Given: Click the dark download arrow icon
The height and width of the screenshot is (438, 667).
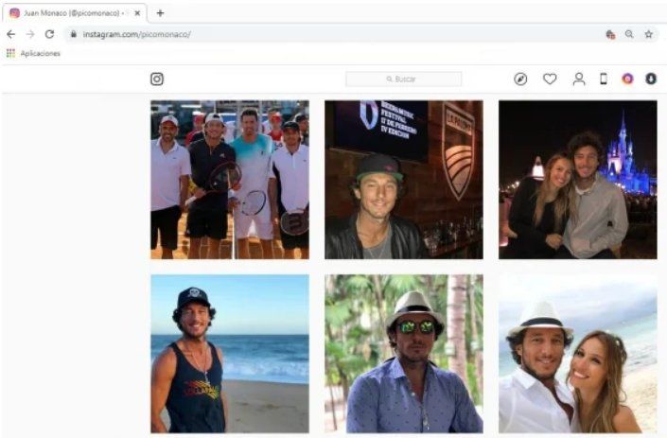Looking at the screenshot, I should click(651, 79).
